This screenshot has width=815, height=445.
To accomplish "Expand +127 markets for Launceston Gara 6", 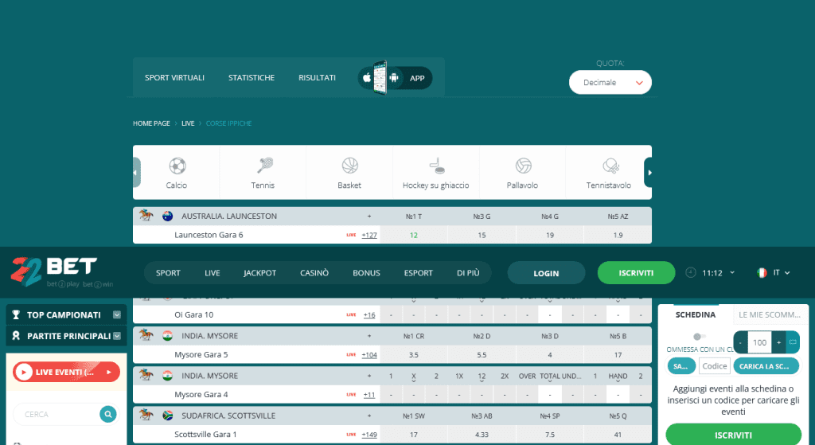I will (369, 235).
